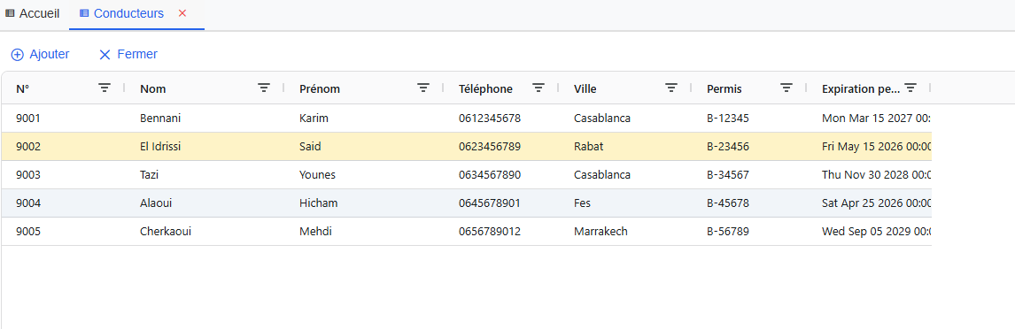Click phone number 0656789012
Viewport: 1015px width, 329px height.
[490, 232]
